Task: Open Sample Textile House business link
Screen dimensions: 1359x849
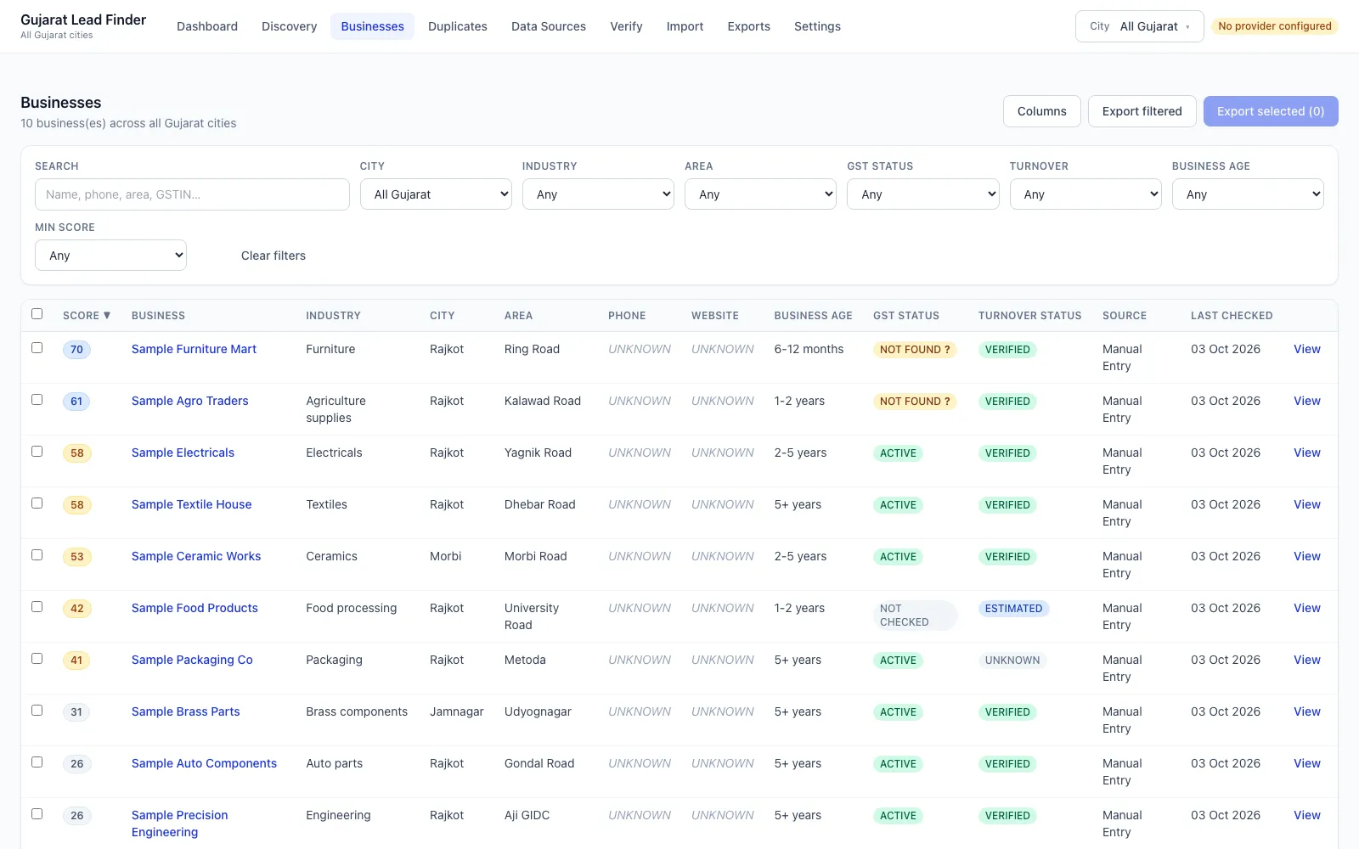Action: [191, 504]
